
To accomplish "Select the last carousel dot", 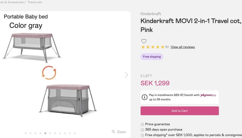I will 75,133.
